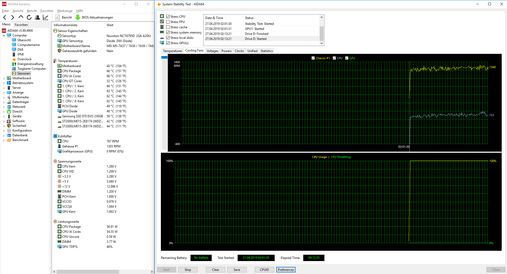This screenshot has height=274, width=507.
Task: Click the Leistungswerte power icon
Action: point(55,222)
